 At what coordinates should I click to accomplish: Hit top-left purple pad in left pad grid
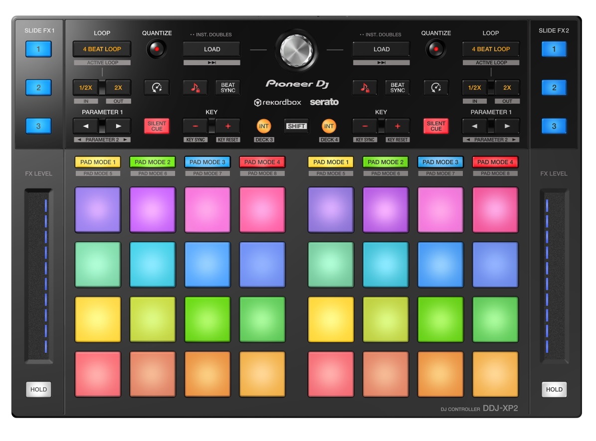pos(98,210)
